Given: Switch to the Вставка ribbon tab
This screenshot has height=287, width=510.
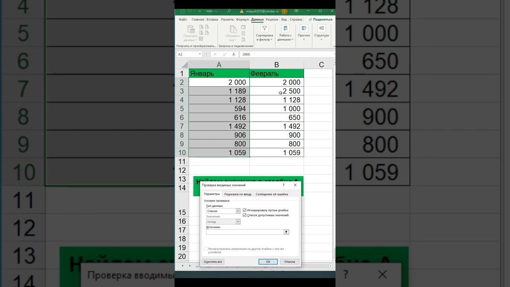Looking at the screenshot, I should tap(212, 20).
